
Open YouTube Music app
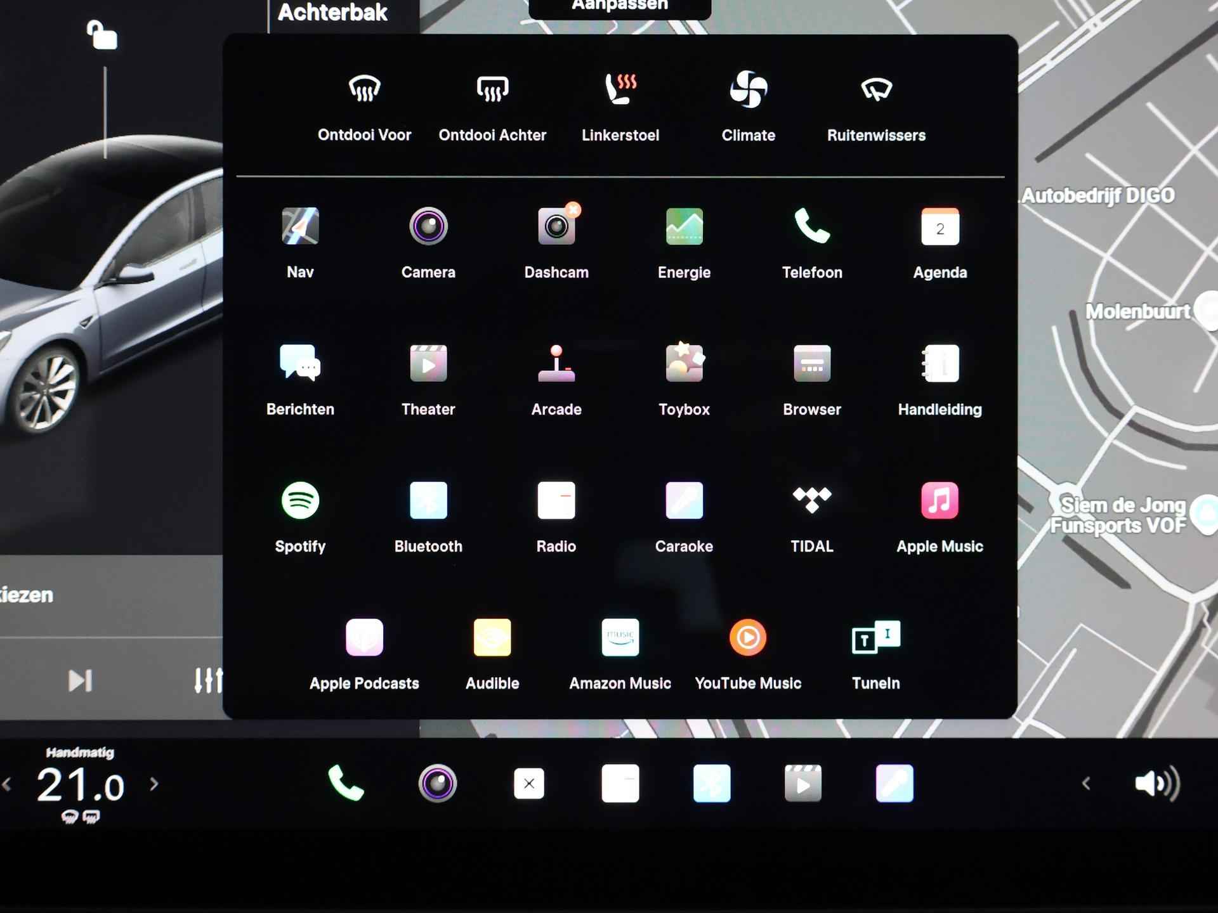748,638
